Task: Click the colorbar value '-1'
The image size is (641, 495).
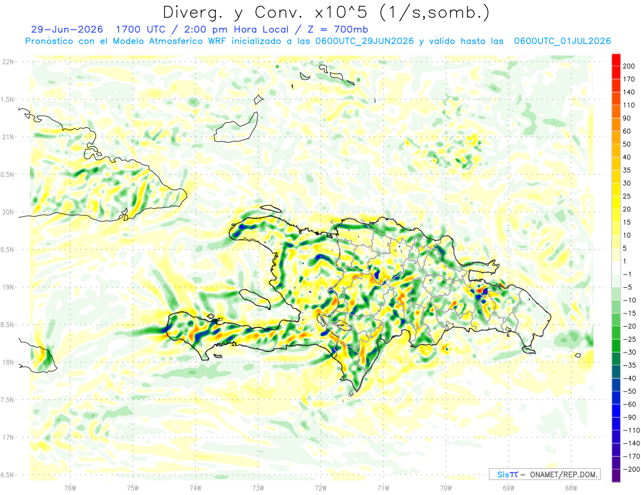Action: click(x=629, y=274)
